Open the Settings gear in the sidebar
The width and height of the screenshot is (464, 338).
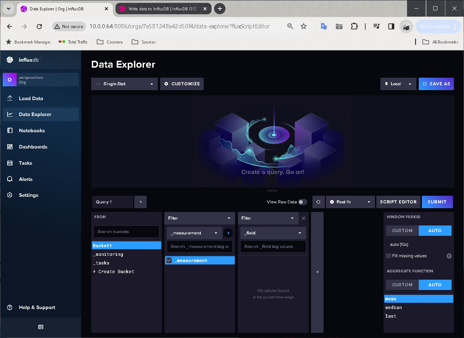click(x=28, y=195)
